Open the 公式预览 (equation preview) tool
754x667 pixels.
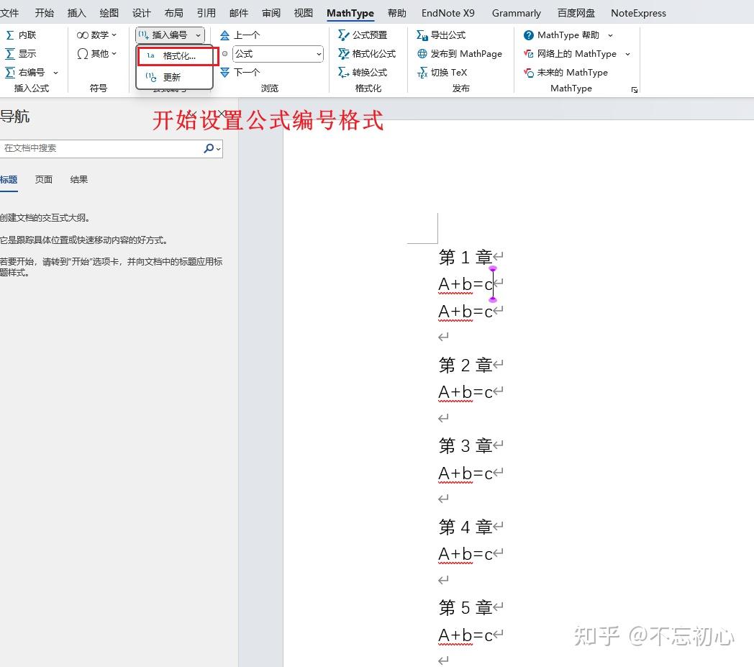[x=365, y=35]
